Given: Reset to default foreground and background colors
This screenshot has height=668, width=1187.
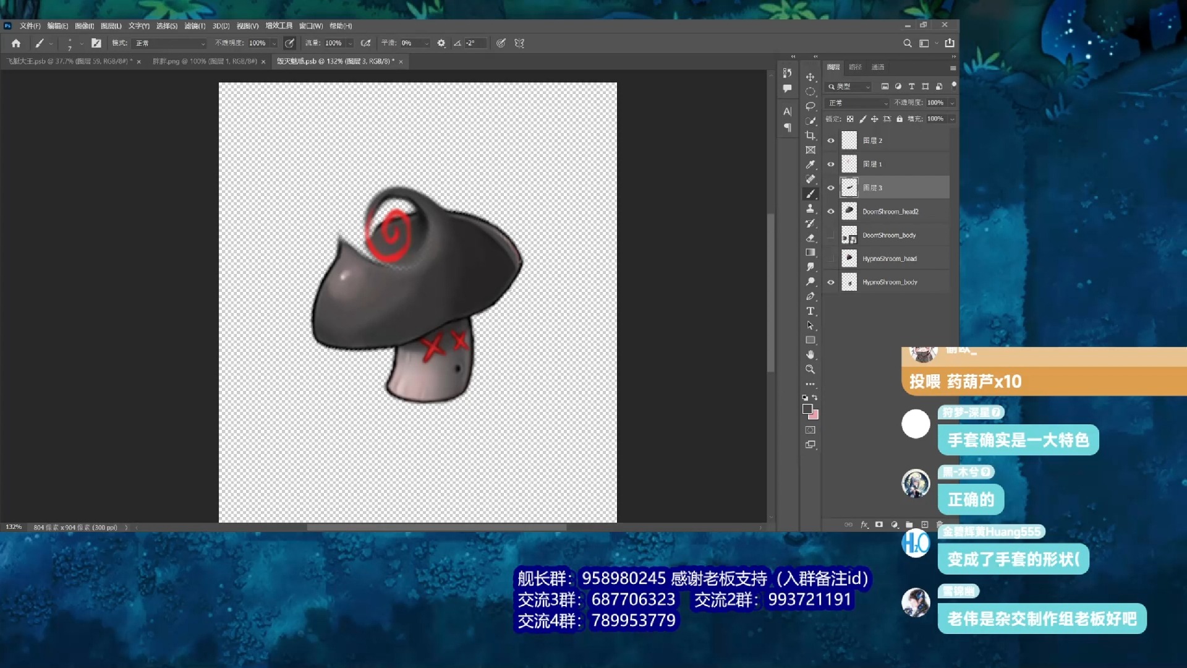Looking at the screenshot, I should [x=804, y=398].
